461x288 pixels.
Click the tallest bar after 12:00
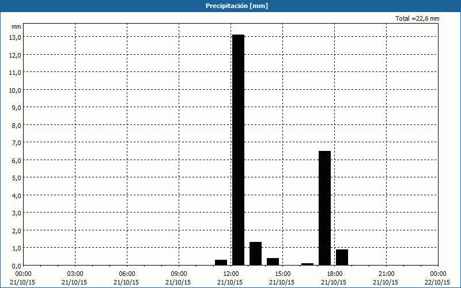point(239,150)
